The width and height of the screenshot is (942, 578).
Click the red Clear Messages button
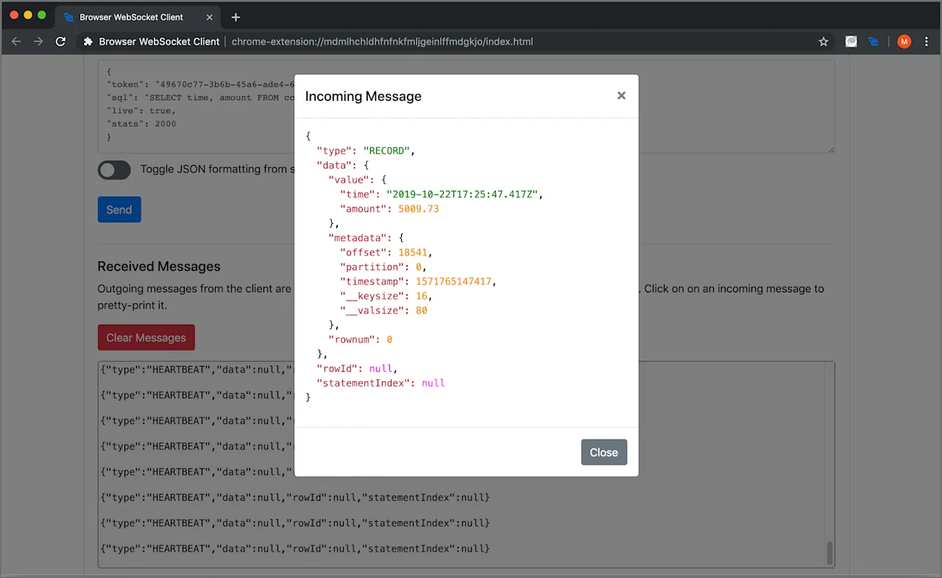[x=146, y=337]
